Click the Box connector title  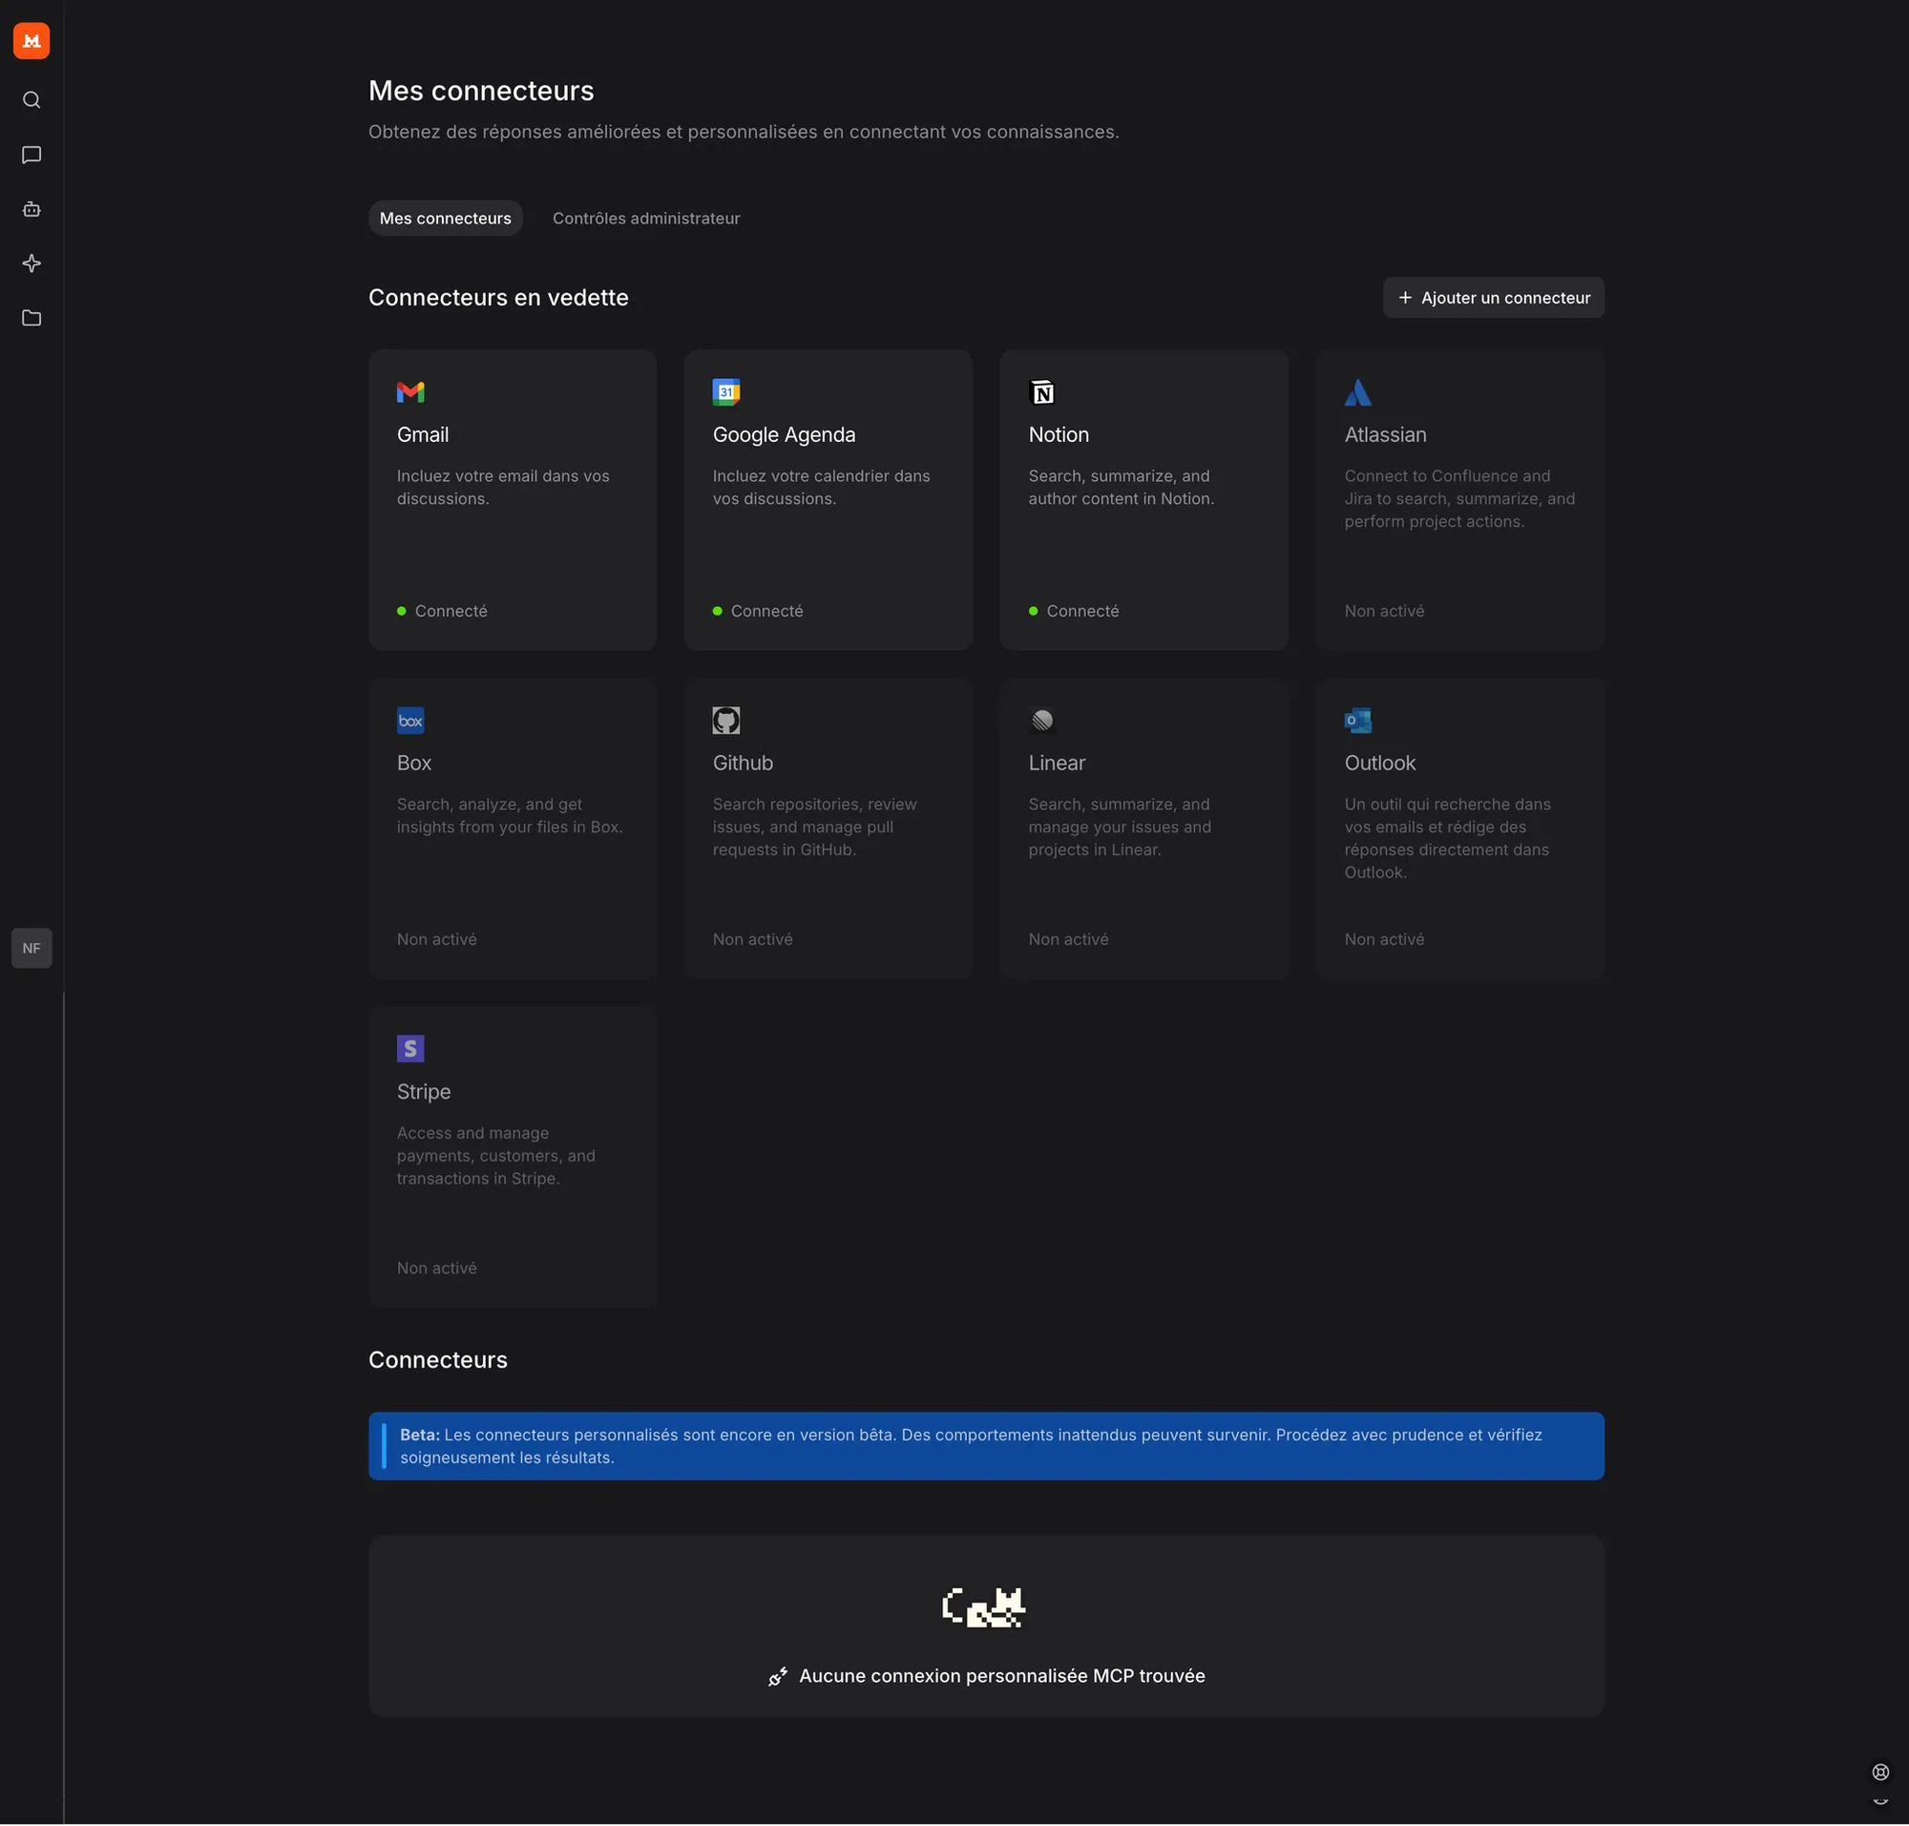tap(413, 763)
